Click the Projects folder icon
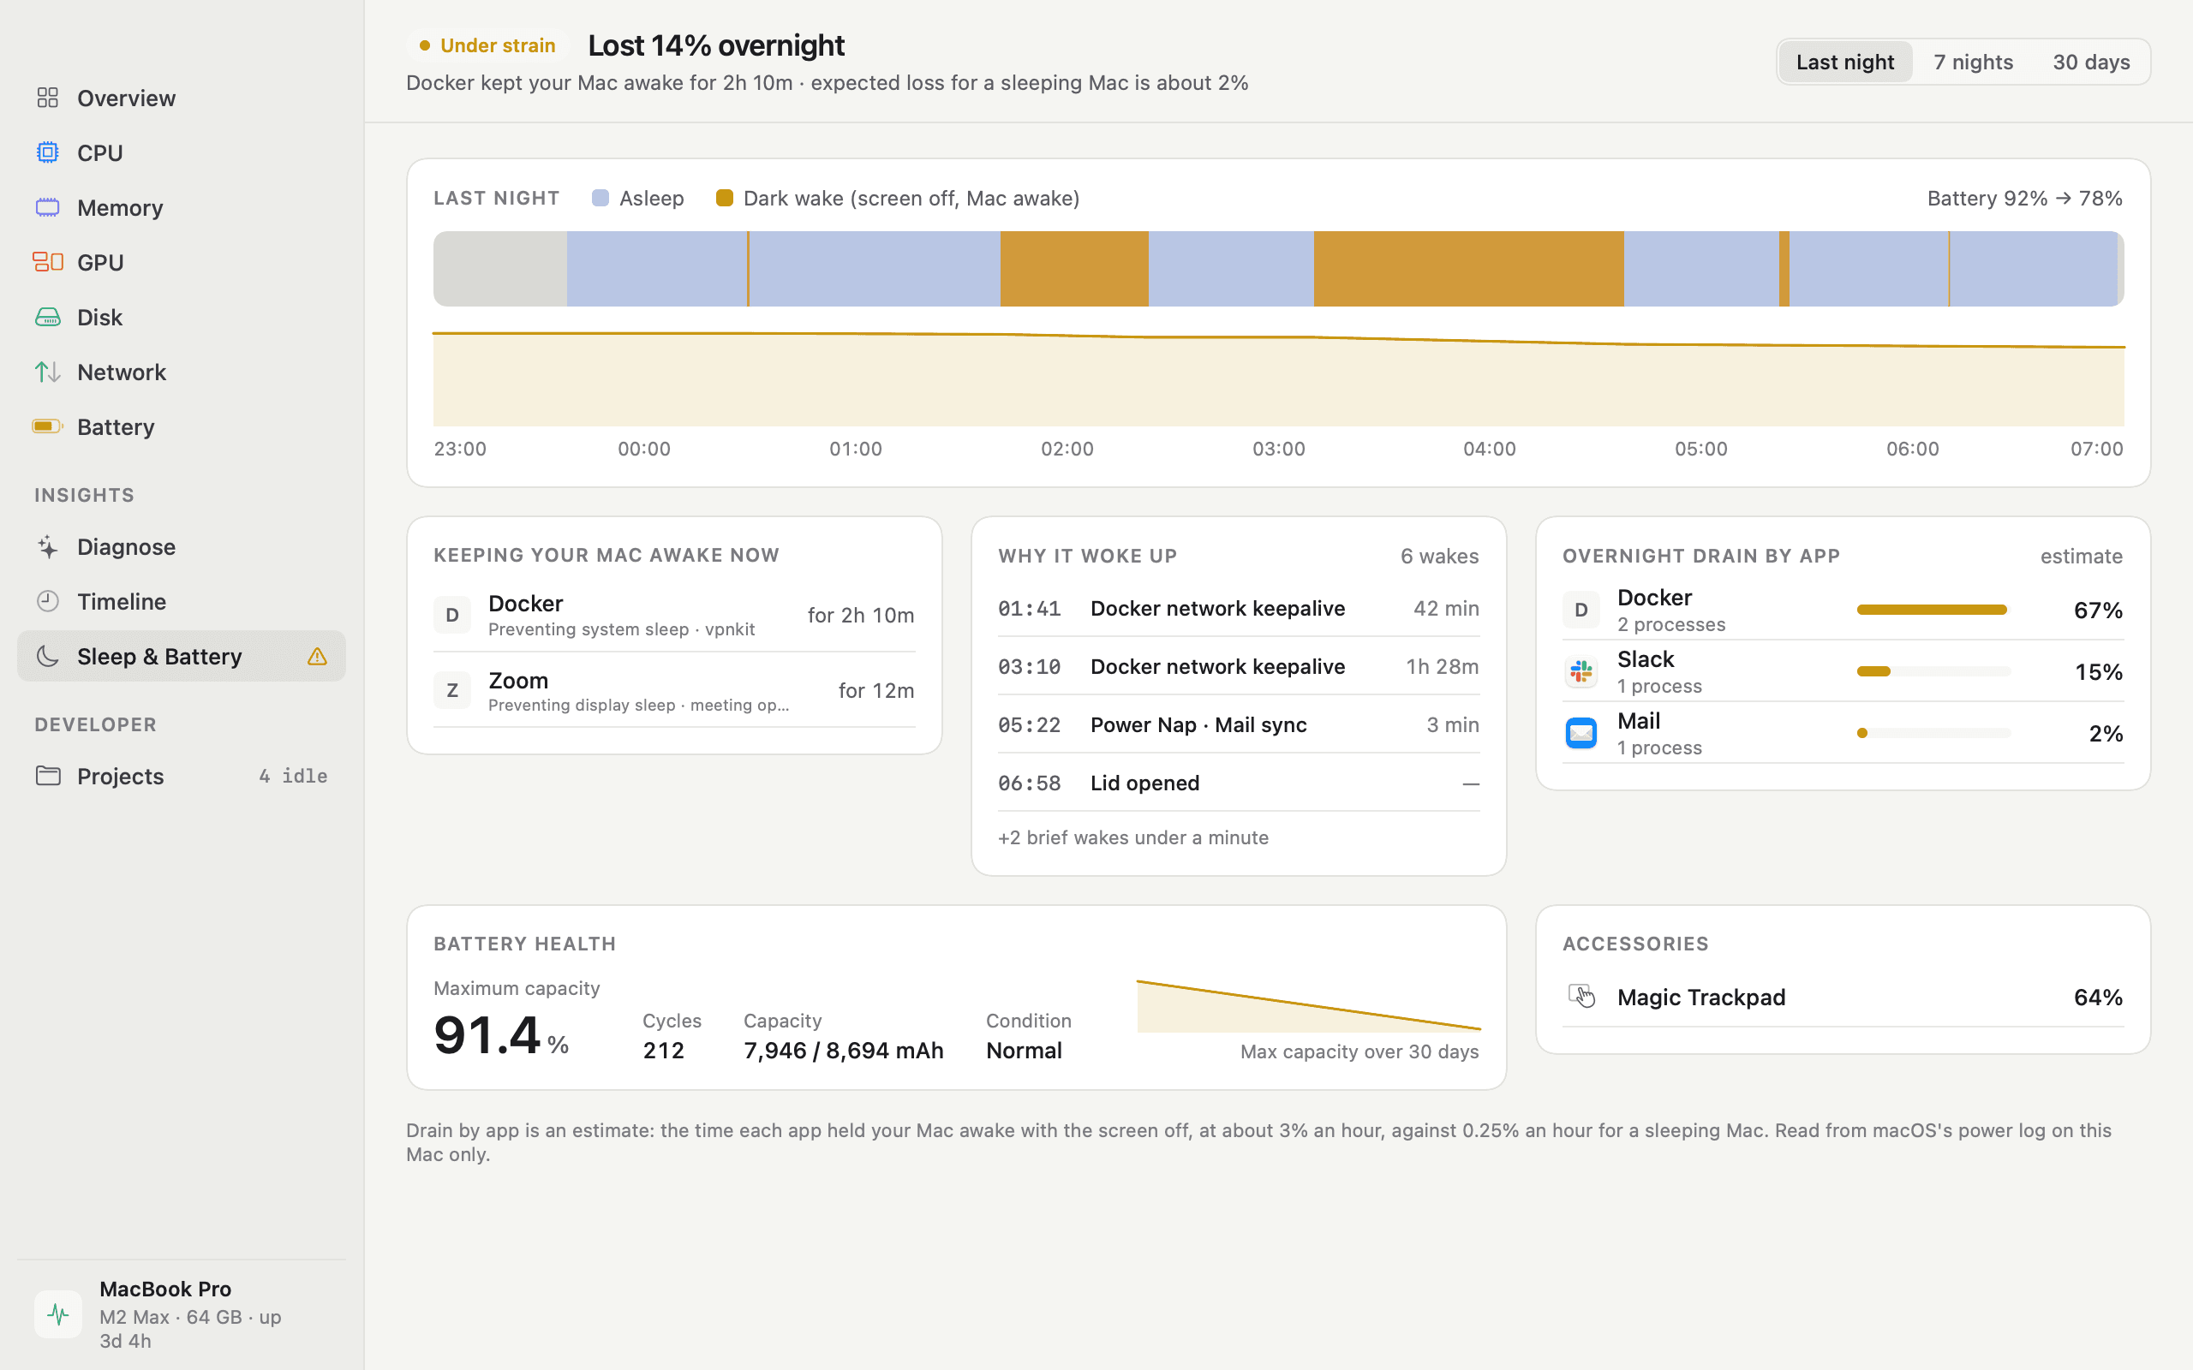 pos(48,776)
